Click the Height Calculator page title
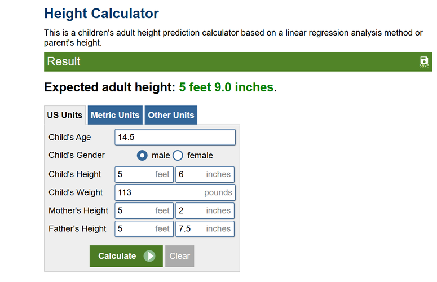This screenshot has height=282, width=437. click(x=101, y=14)
